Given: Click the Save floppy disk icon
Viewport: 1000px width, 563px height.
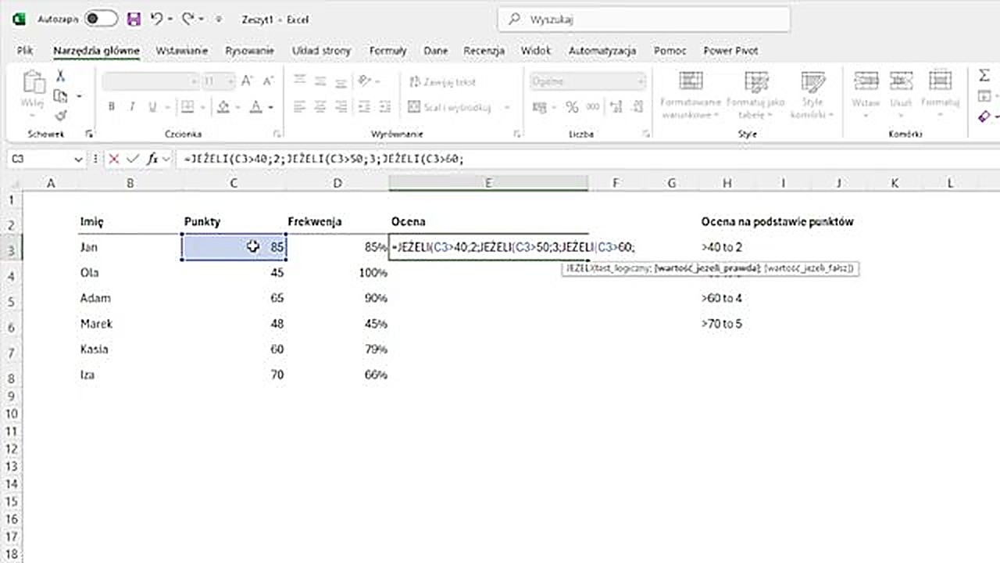Looking at the screenshot, I should (134, 19).
